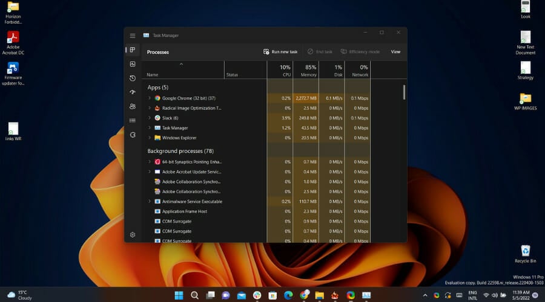Open Microsoft Store from the taskbar
The image size is (545, 302).
272,295
